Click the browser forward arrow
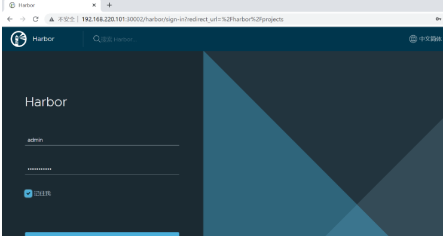The image size is (443, 236). coord(23,19)
